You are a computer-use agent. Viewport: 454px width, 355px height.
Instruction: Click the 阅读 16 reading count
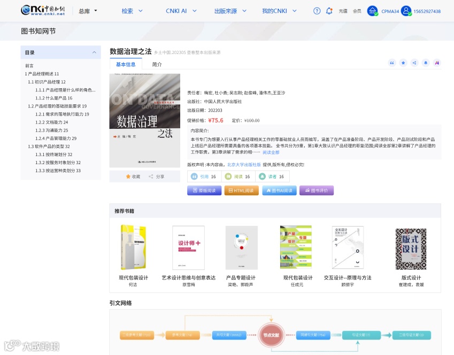[x=238, y=176]
